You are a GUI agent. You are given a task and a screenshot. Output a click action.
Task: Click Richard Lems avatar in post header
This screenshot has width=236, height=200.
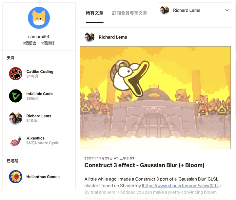[89, 37]
